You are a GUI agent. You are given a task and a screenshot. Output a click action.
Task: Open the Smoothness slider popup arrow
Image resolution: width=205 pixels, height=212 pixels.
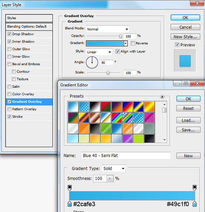click(x=110, y=178)
